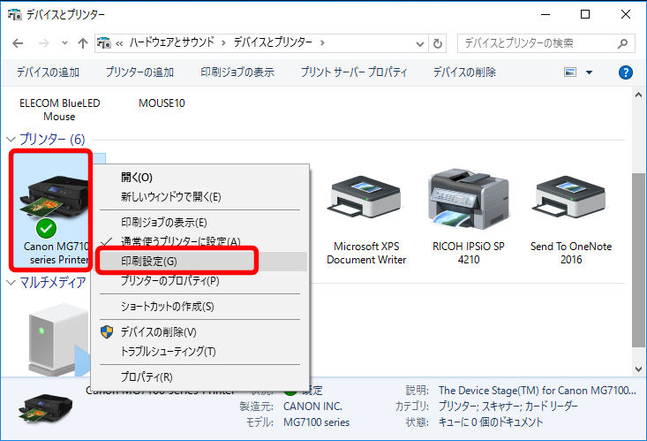Choose トラブルシューティング(T)
This screenshot has height=441, width=647.
coord(200,352)
